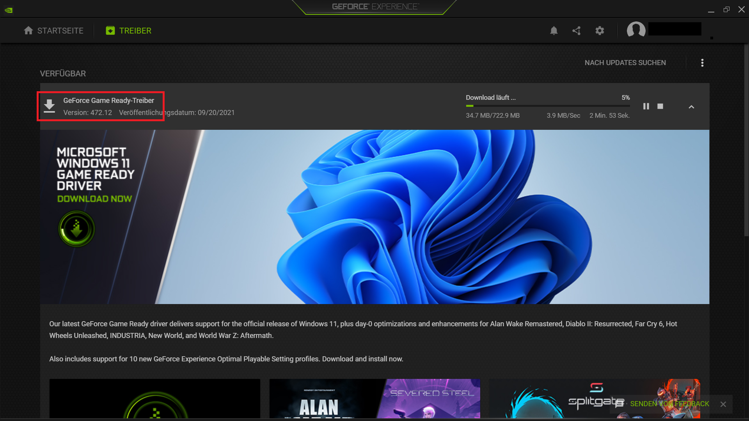The image size is (749, 421).
Task: Stop the running download
Action: coord(660,106)
